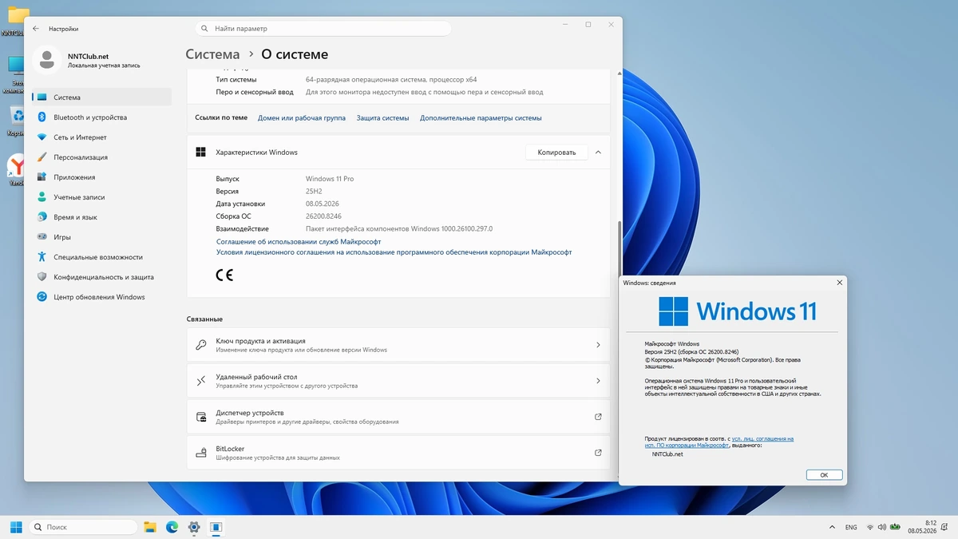Collapse Характеристики Windows section chevron

pyautogui.click(x=598, y=153)
